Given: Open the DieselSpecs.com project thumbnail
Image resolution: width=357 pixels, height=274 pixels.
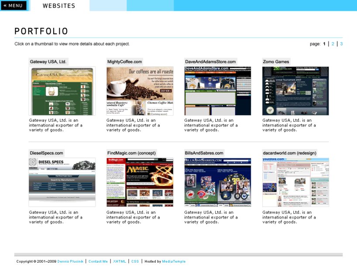Looking at the screenshot, I should pos(62,181).
